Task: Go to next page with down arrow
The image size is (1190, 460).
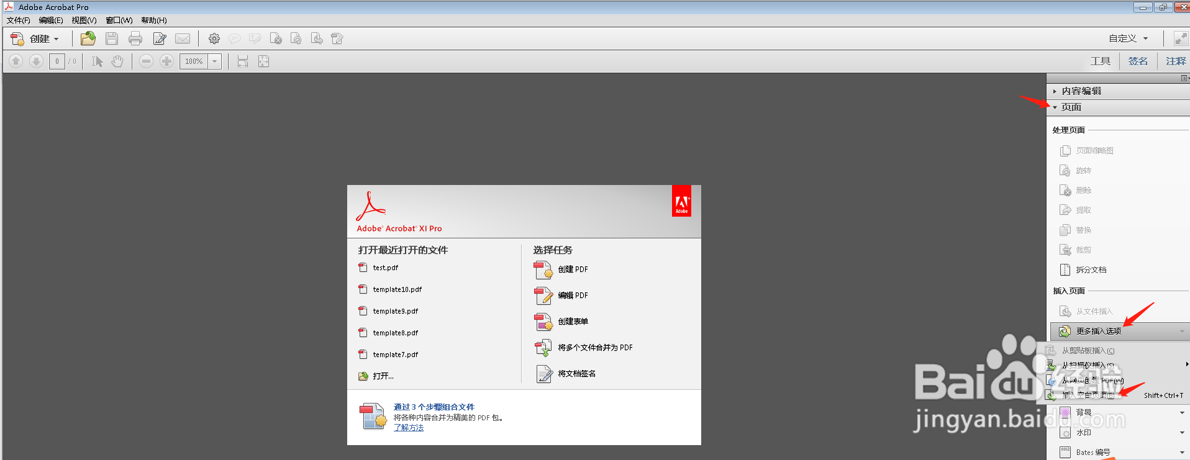Action: pyautogui.click(x=36, y=61)
